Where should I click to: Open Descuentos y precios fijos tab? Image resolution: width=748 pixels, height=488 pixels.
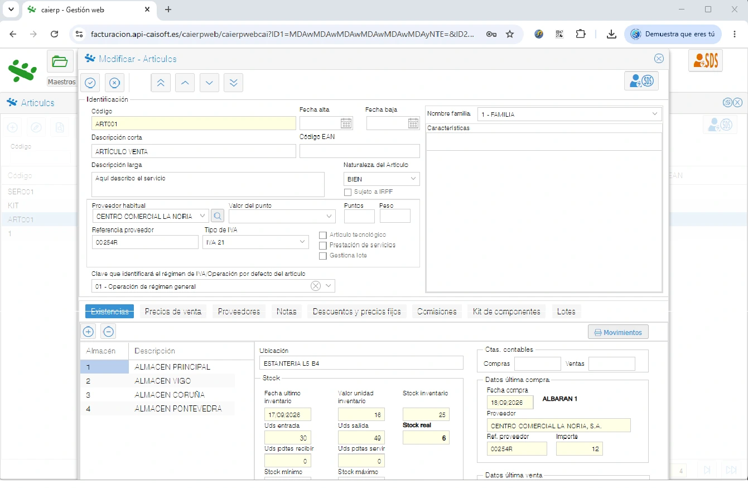357,312
